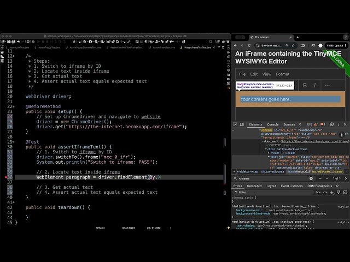
Task: Open new Chrome tab with plus
Action: pos(297,37)
